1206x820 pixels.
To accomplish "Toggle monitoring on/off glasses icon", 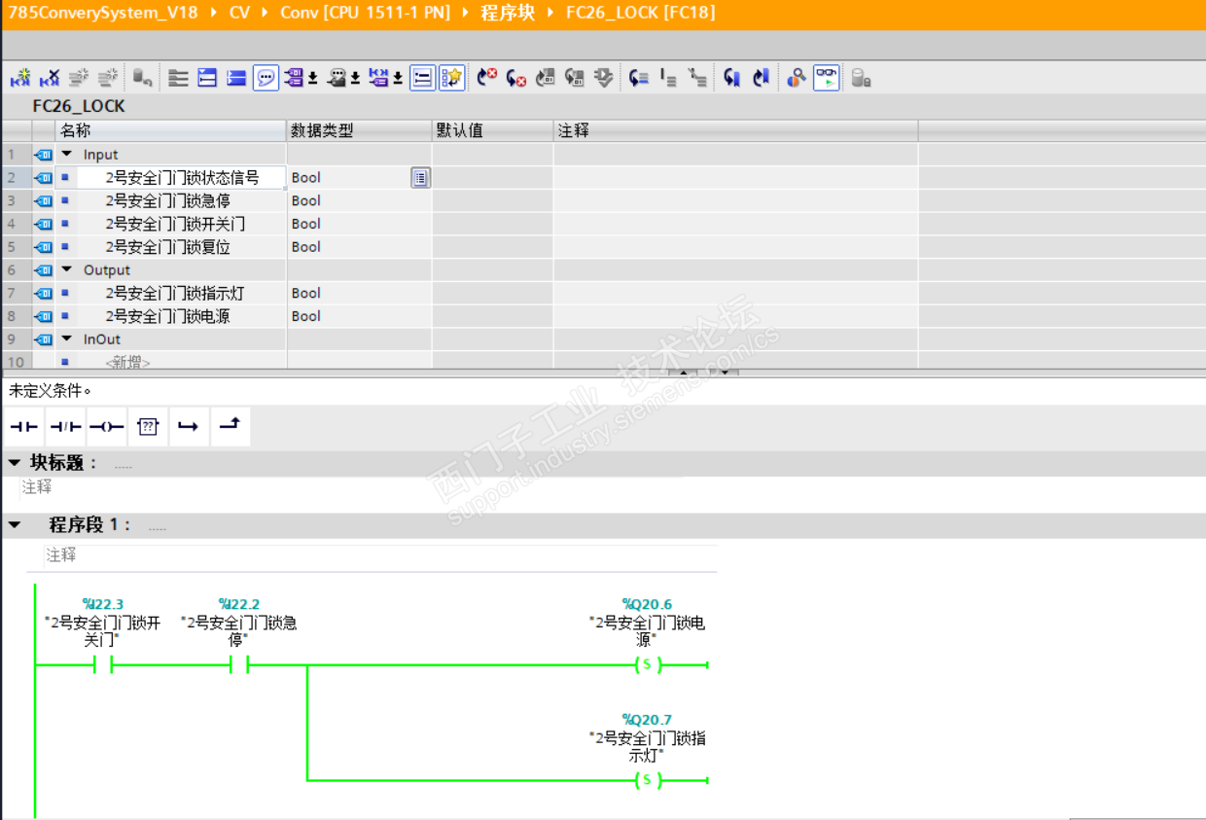I will pyautogui.click(x=827, y=78).
